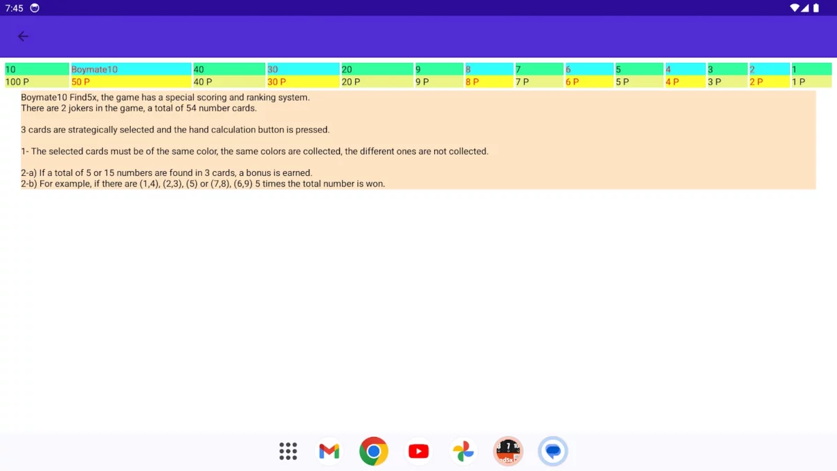The width and height of the screenshot is (837, 471).
Task: Open the Find5x game icon in dock
Action: (508, 452)
